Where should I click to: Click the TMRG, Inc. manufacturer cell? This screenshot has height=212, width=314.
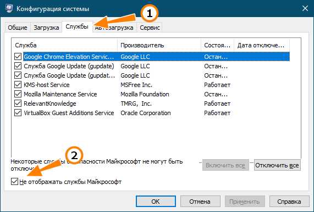[136, 104]
